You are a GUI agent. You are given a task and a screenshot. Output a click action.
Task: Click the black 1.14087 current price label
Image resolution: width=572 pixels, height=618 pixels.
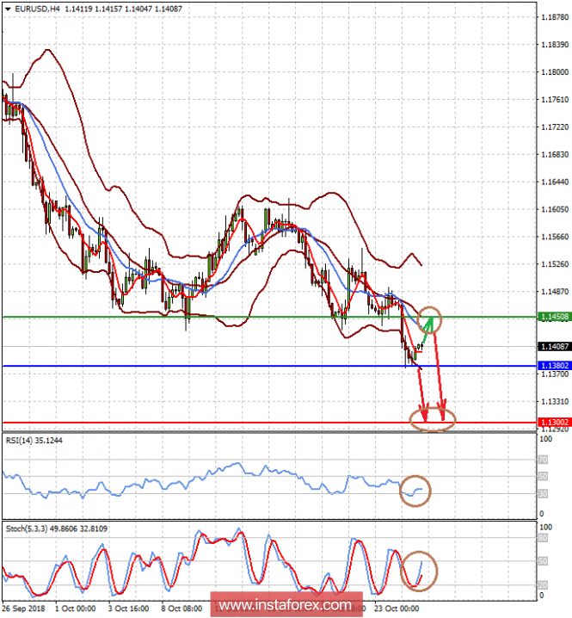[555, 347]
